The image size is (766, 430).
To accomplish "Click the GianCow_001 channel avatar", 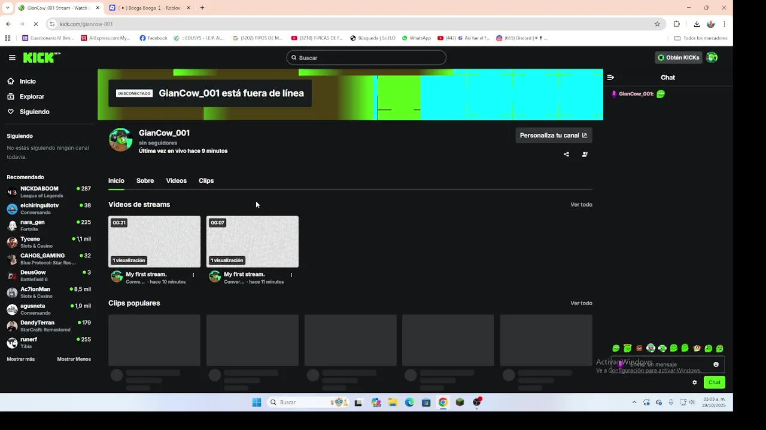I will pyautogui.click(x=120, y=140).
